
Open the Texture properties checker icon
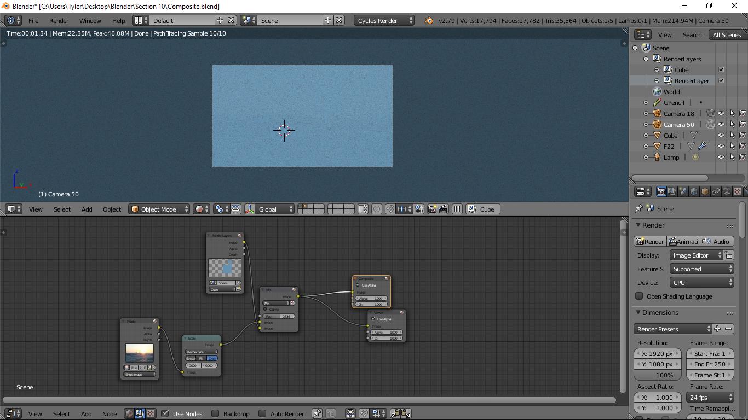coord(738,191)
